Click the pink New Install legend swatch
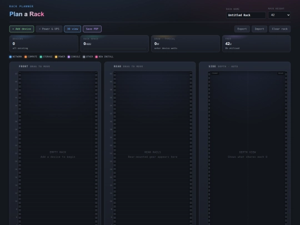 97,57
